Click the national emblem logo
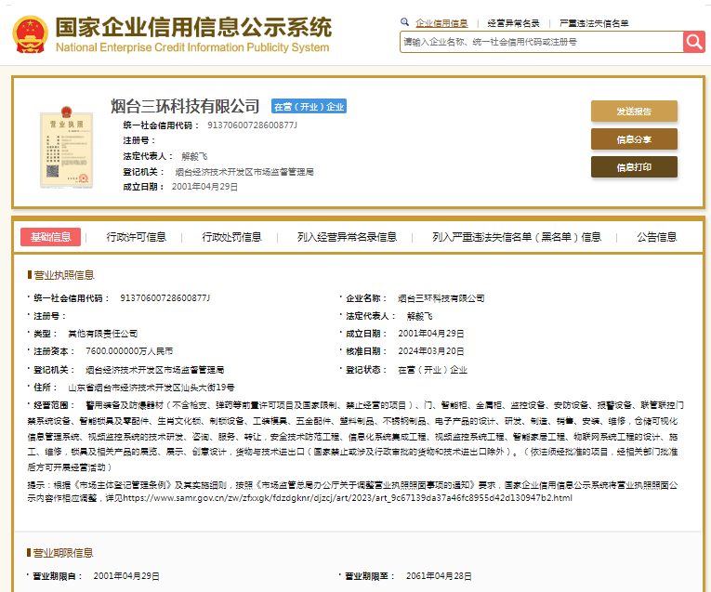 click(x=31, y=34)
